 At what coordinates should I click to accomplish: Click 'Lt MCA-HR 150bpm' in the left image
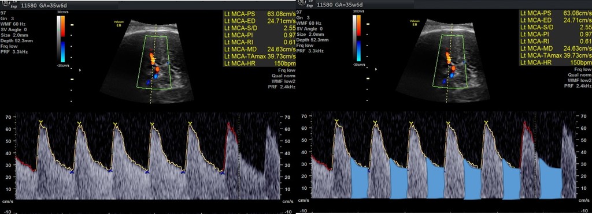click(260, 63)
